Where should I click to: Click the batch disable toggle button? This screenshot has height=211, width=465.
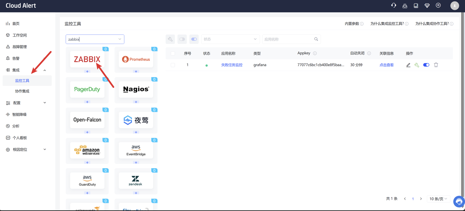pyautogui.click(x=182, y=39)
